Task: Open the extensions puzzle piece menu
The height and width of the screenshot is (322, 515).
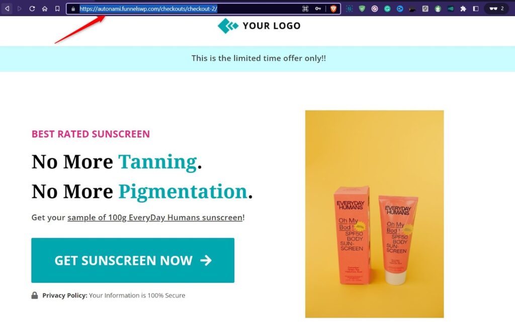Action: click(x=463, y=9)
